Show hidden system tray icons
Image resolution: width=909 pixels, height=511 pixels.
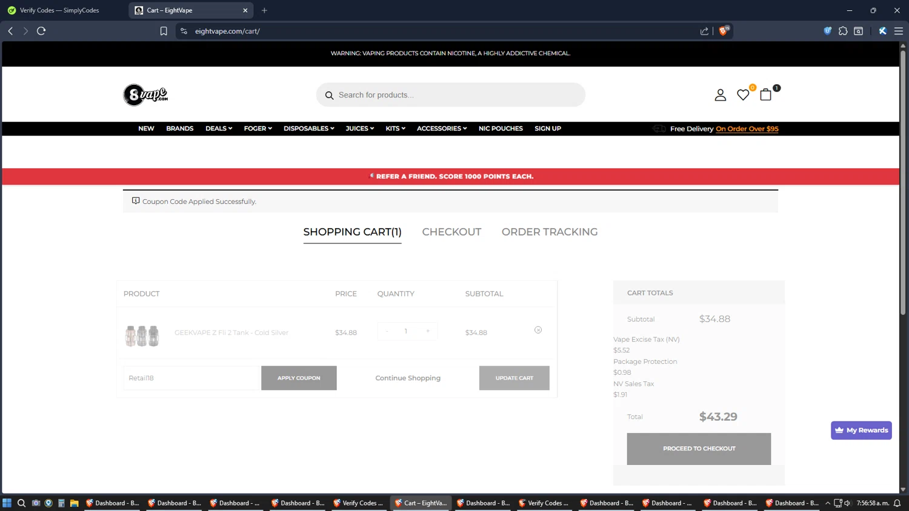point(827,503)
